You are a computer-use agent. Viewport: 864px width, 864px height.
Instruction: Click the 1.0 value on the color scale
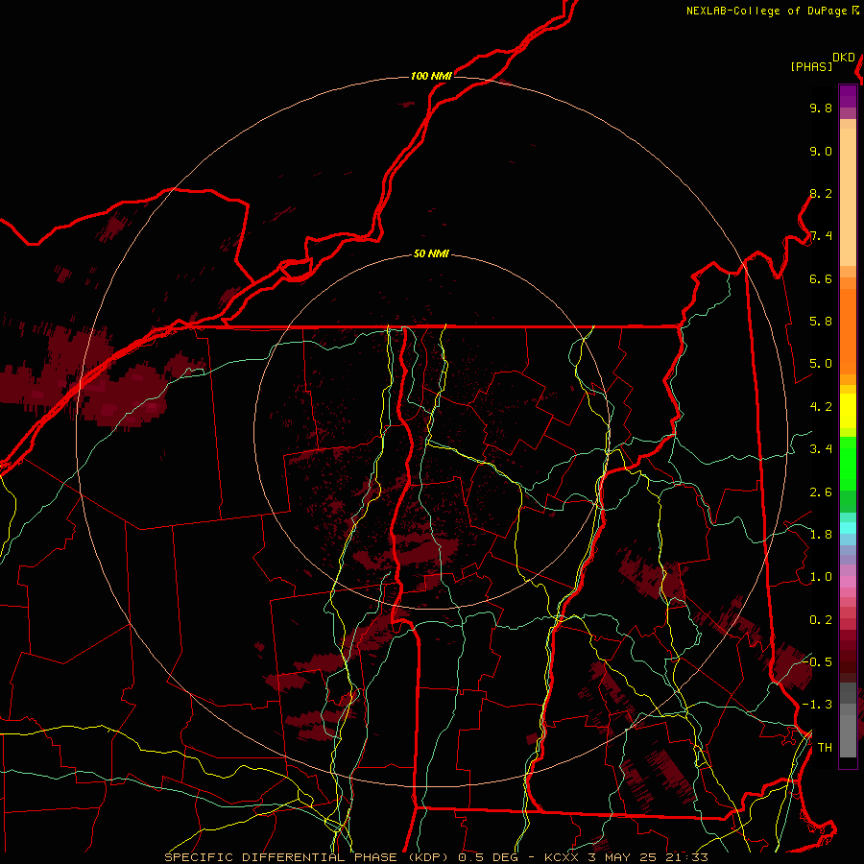[x=821, y=578]
